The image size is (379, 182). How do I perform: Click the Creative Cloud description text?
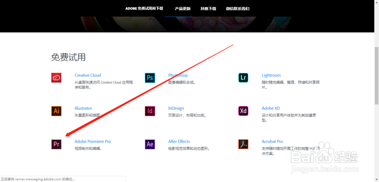(104, 85)
